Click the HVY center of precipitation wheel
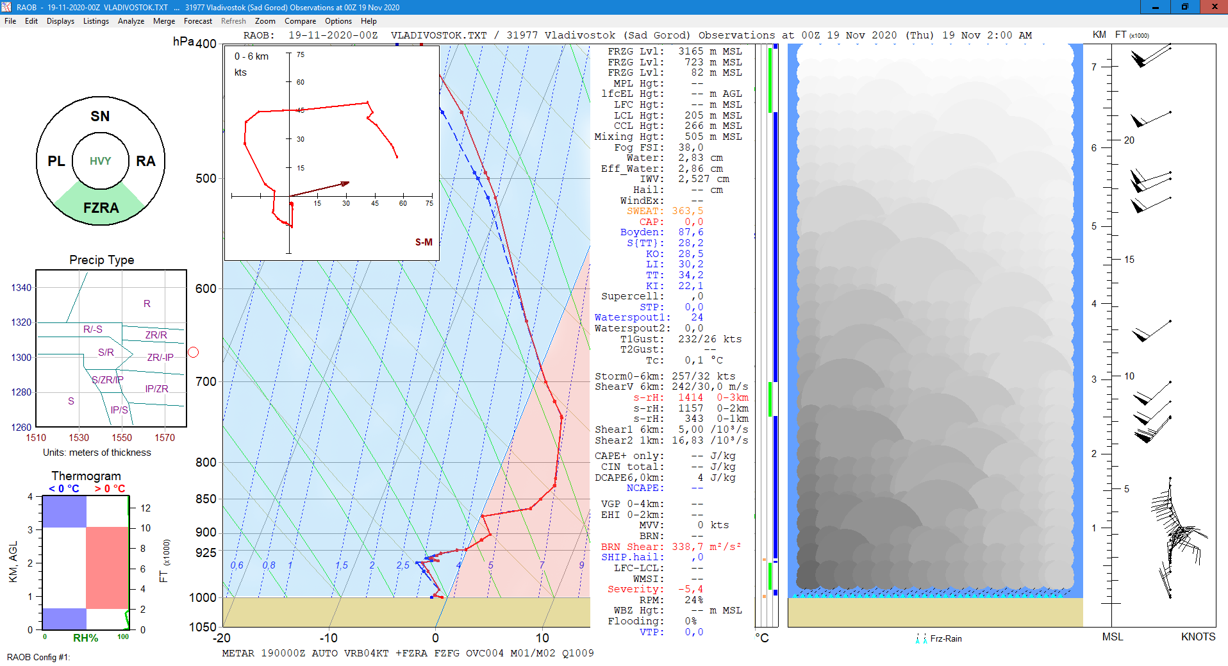 101,161
